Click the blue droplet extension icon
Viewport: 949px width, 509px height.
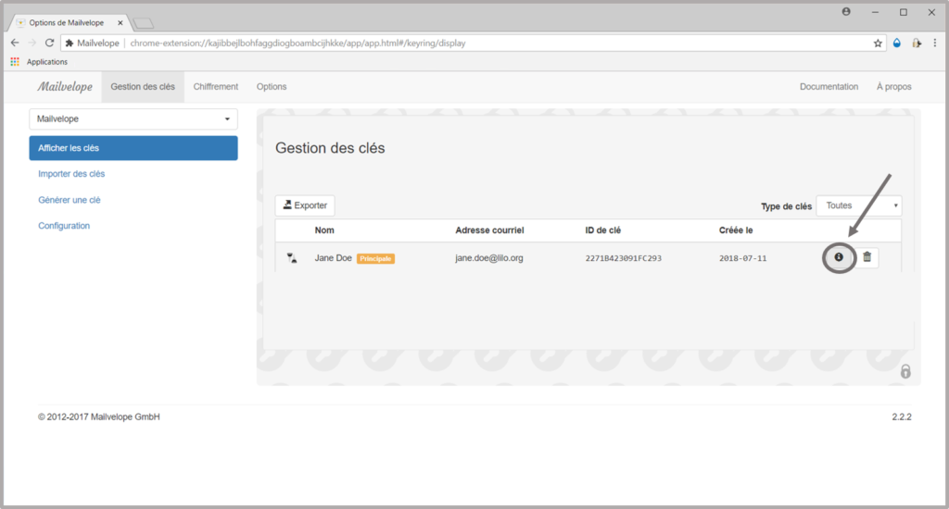click(x=897, y=43)
